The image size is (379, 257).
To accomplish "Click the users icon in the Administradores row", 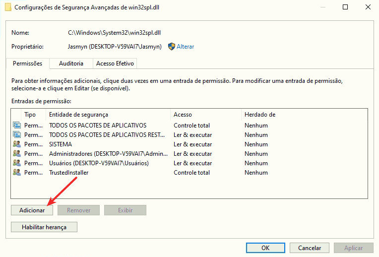I will click(x=17, y=153).
